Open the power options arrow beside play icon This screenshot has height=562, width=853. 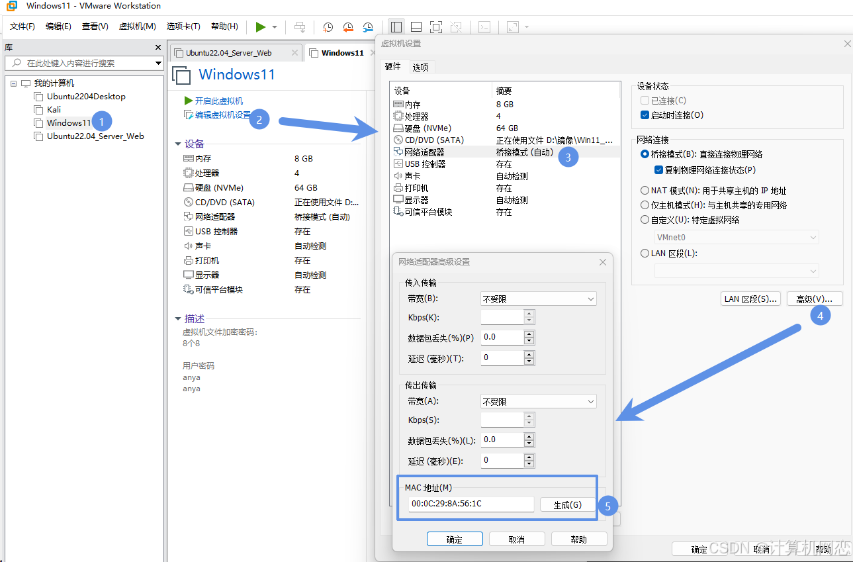(x=275, y=27)
